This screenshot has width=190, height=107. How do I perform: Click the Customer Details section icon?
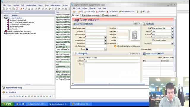74,24
